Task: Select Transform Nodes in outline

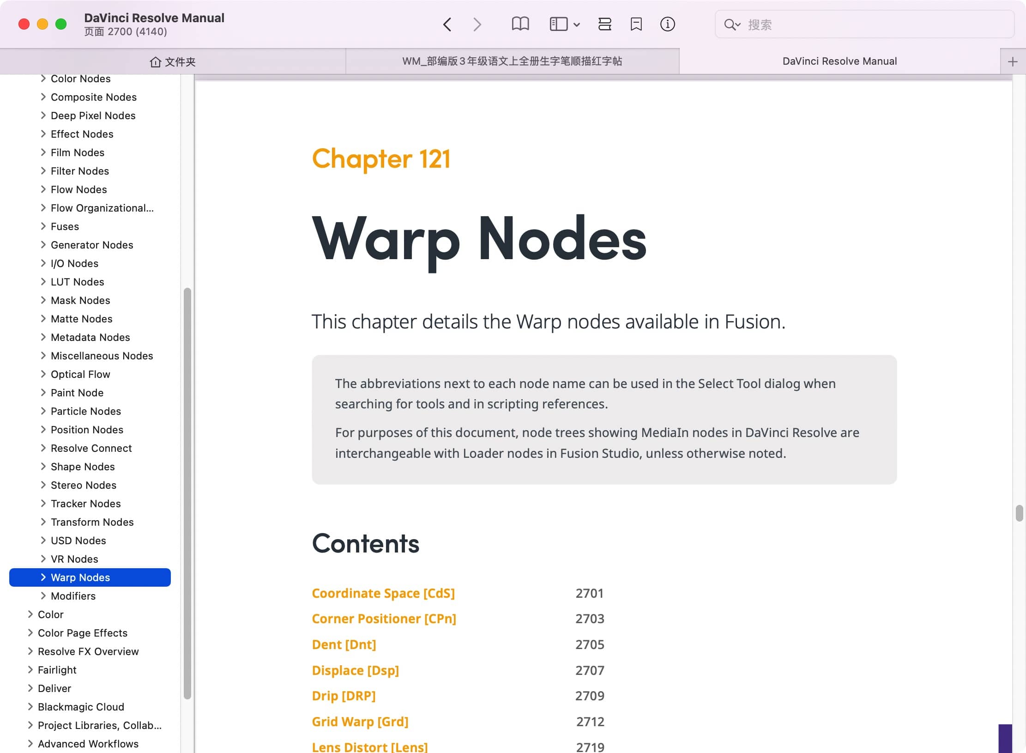Action: tap(92, 522)
